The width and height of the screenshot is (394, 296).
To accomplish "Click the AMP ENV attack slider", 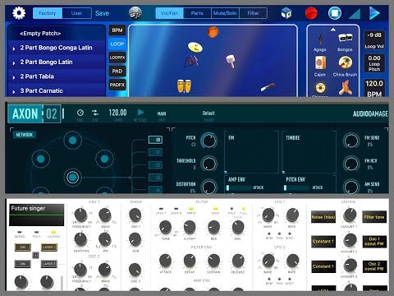I will [238, 187].
